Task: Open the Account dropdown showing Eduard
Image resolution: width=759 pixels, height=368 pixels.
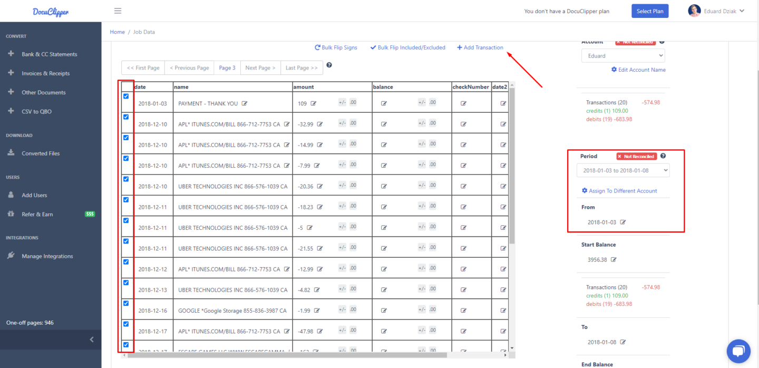Action: 623,55
